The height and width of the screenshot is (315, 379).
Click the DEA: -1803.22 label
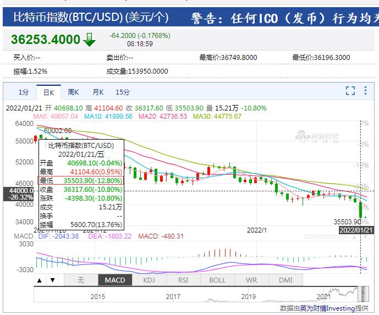[x=109, y=236]
